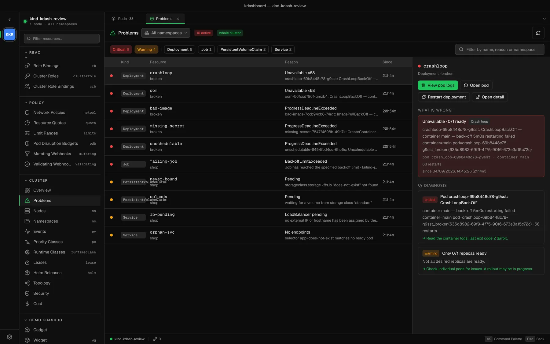Collapse the DEMO.KDASH.IO sidebar section
This screenshot has height=344, width=550.
43,320
